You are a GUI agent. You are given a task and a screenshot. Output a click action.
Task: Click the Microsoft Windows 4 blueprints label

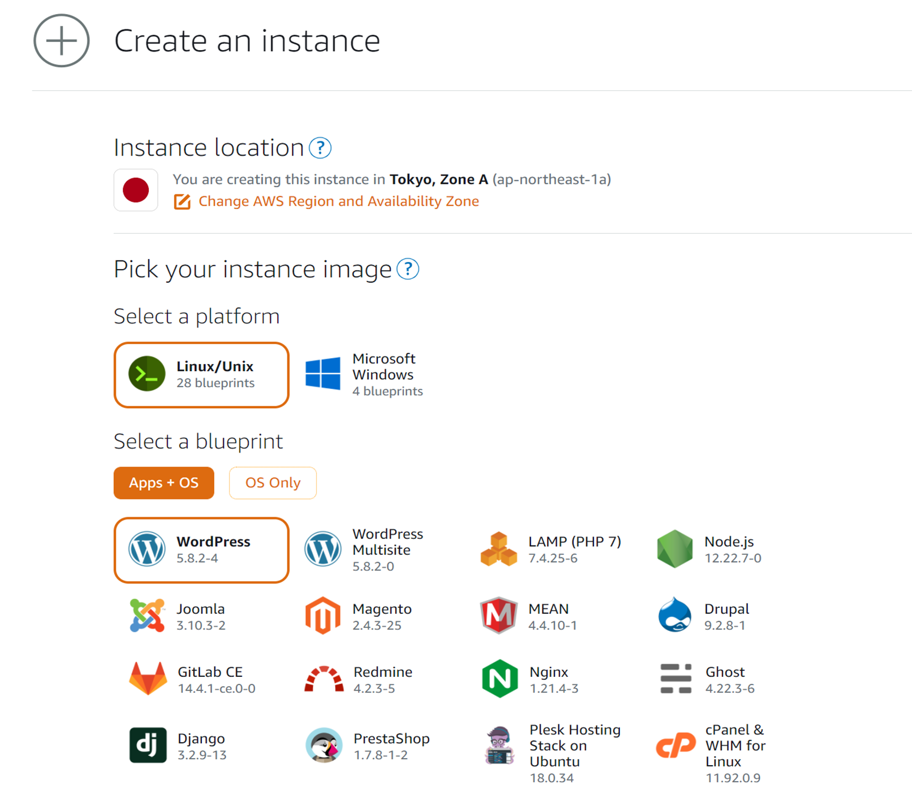pyautogui.click(x=387, y=375)
